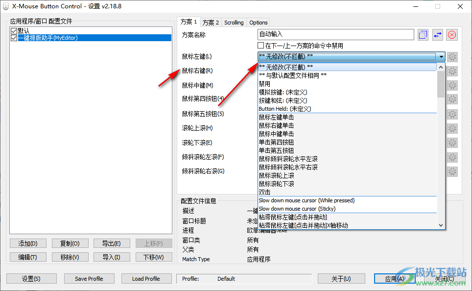Viewport: 472px width, 291px height.
Task: Click the 导入(I) button
Action: coord(112,257)
